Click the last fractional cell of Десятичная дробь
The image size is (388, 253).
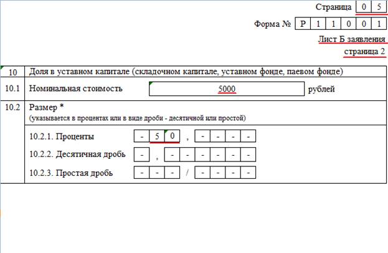click(x=248, y=155)
